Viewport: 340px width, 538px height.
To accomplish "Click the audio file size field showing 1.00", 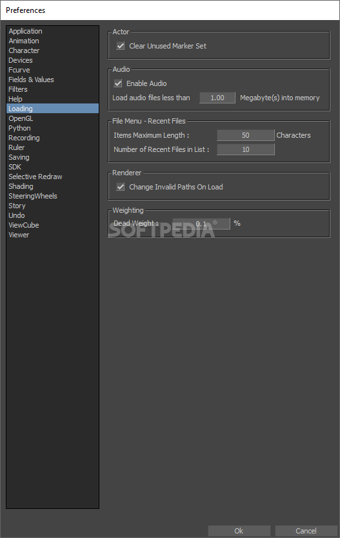I will [217, 98].
